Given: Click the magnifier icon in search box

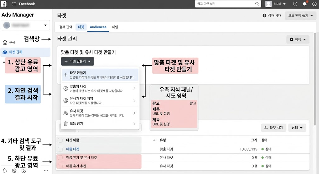Looking at the screenshot, I should pyautogui.click(x=257, y=4).
